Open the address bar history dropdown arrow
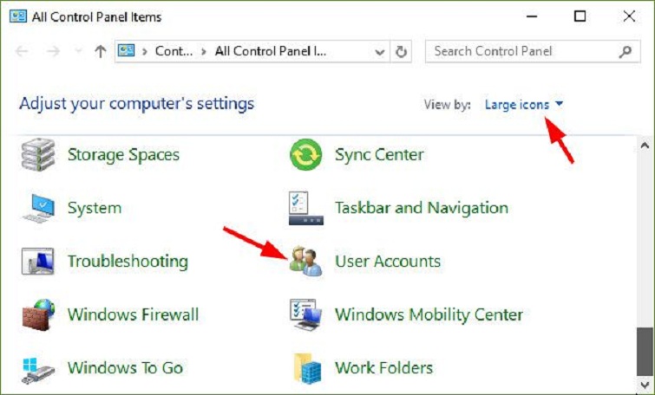The image size is (655, 395). click(x=380, y=51)
